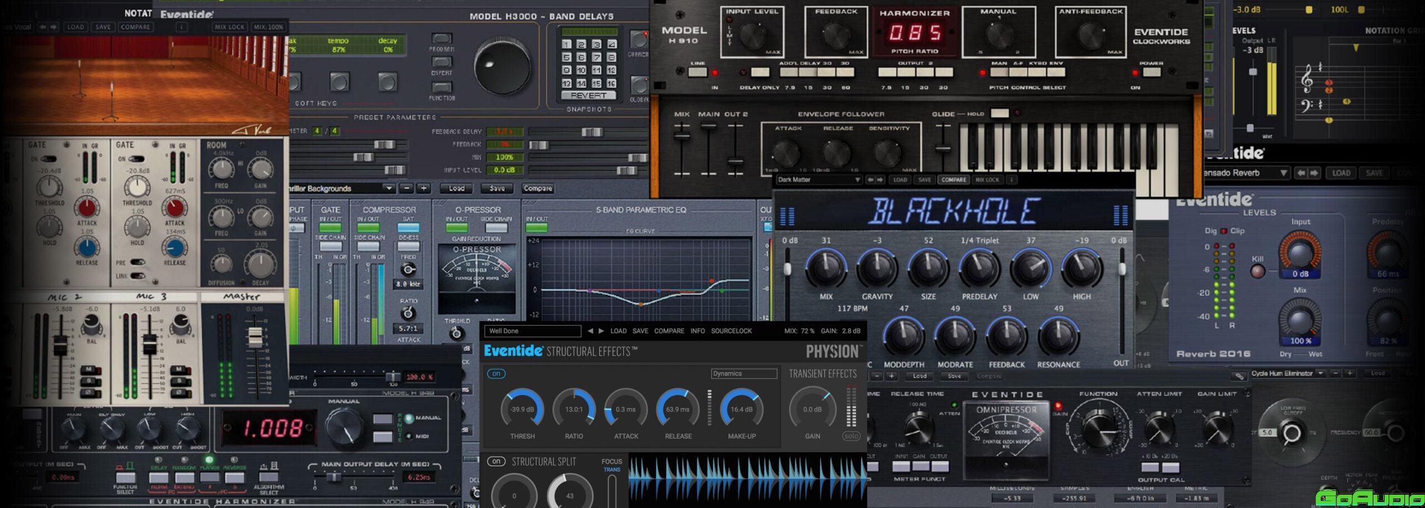The height and width of the screenshot is (508, 1425).
Task: Click minus button beside Cycle Hum Eliminator
Action: click(1335, 373)
